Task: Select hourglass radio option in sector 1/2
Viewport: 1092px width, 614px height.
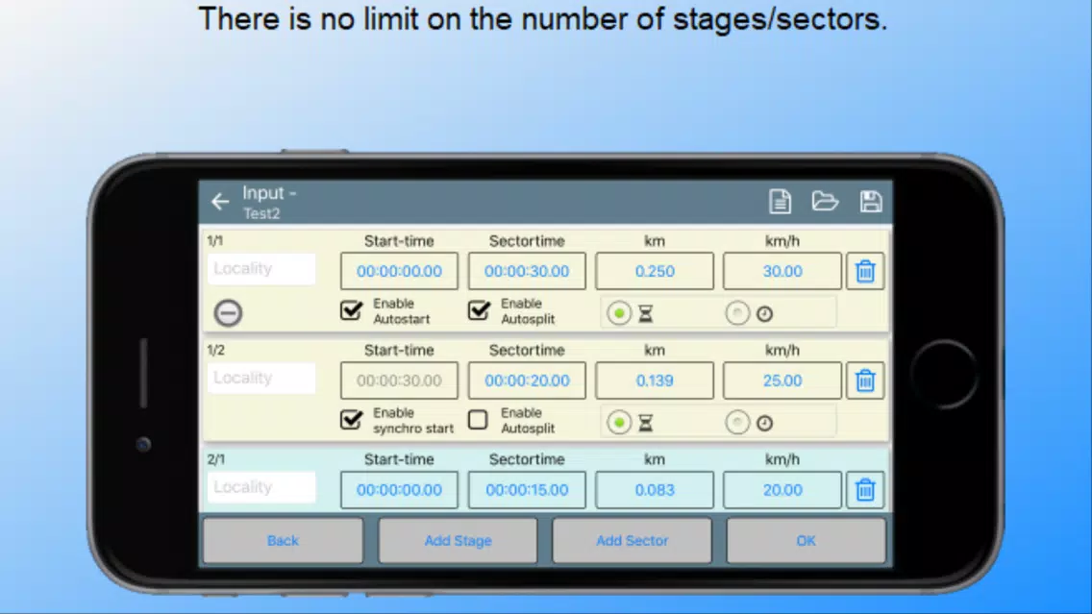Action: pos(619,423)
